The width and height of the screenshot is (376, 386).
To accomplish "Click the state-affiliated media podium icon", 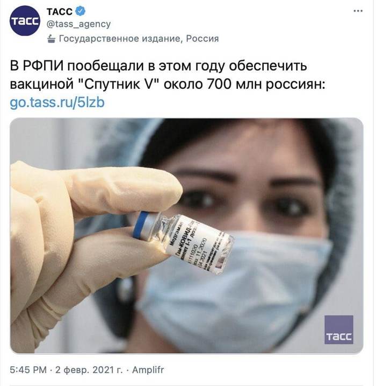I will click(51, 39).
